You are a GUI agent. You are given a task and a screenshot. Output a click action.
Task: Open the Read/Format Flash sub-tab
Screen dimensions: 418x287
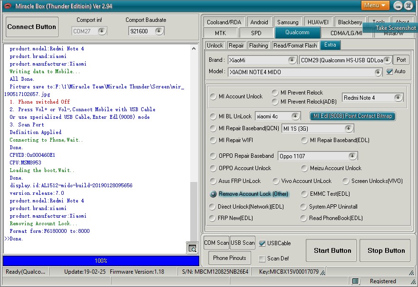tap(295, 46)
